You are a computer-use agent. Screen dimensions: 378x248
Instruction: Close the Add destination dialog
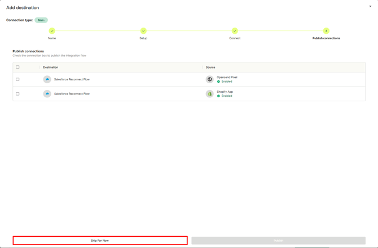point(371,7)
